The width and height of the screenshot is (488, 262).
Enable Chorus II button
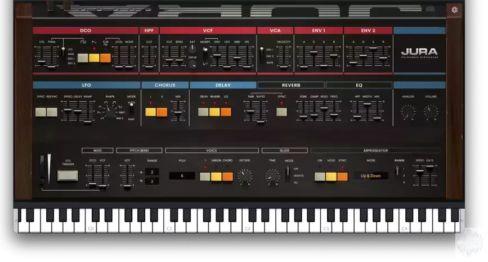pyautogui.click(x=162, y=112)
